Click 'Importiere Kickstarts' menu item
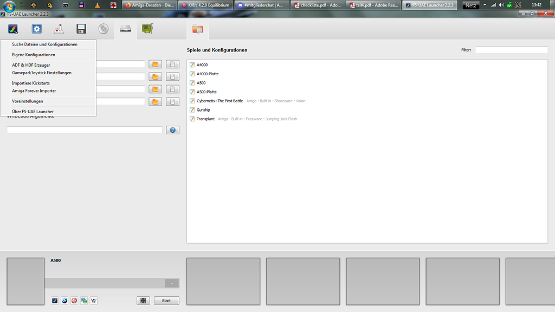Viewport: 555px width, 312px height. 31,83
